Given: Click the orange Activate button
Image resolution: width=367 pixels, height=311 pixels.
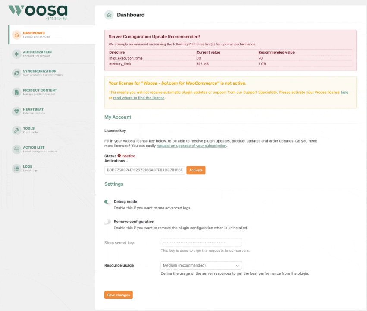Looking at the screenshot, I should coord(196,170).
